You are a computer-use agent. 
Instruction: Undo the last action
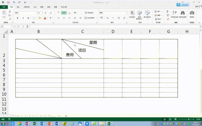click(14, 2)
